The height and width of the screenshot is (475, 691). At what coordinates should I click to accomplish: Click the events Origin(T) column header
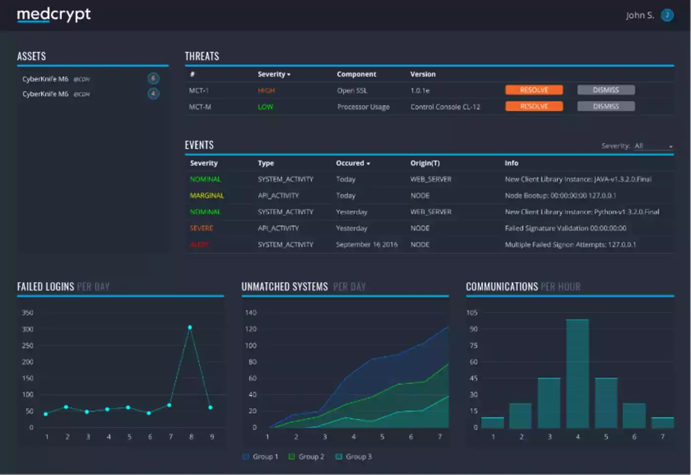tap(425, 163)
